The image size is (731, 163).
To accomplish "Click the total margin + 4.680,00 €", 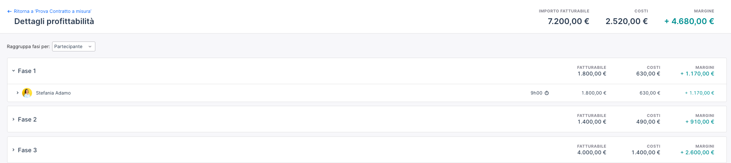I will (689, 21).
